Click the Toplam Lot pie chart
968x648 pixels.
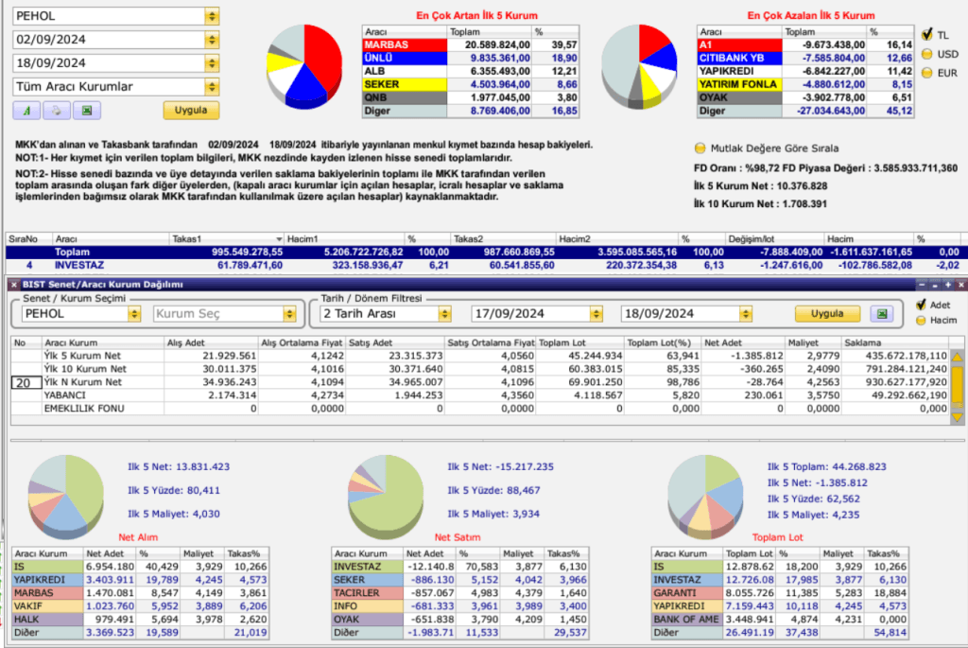(705, 496)
